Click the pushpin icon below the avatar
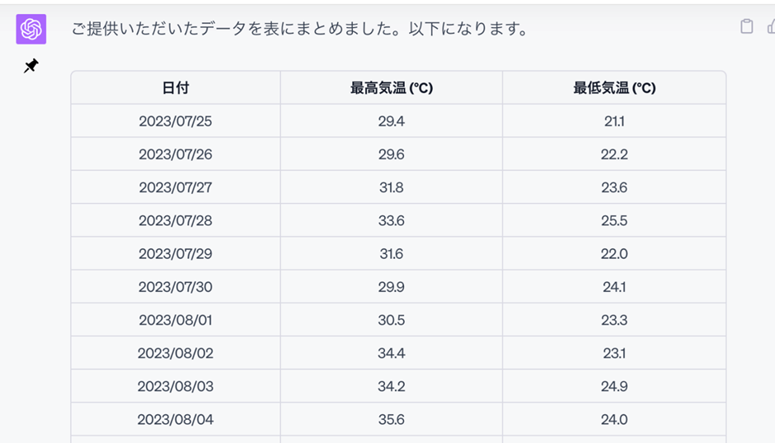Image resolution: width=775 pixels, height=443 pixels. 31,66
